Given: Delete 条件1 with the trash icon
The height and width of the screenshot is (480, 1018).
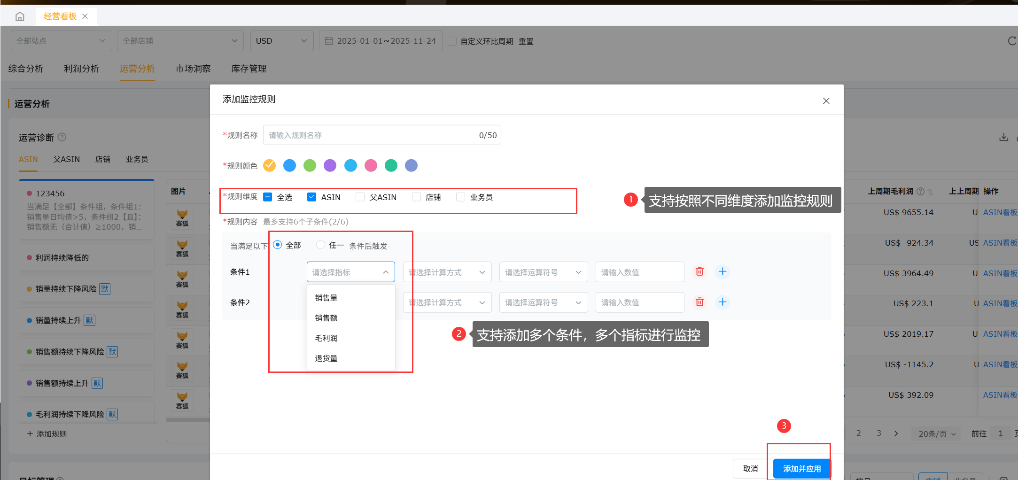Looking at the screenshot, I should pos(699,271).
